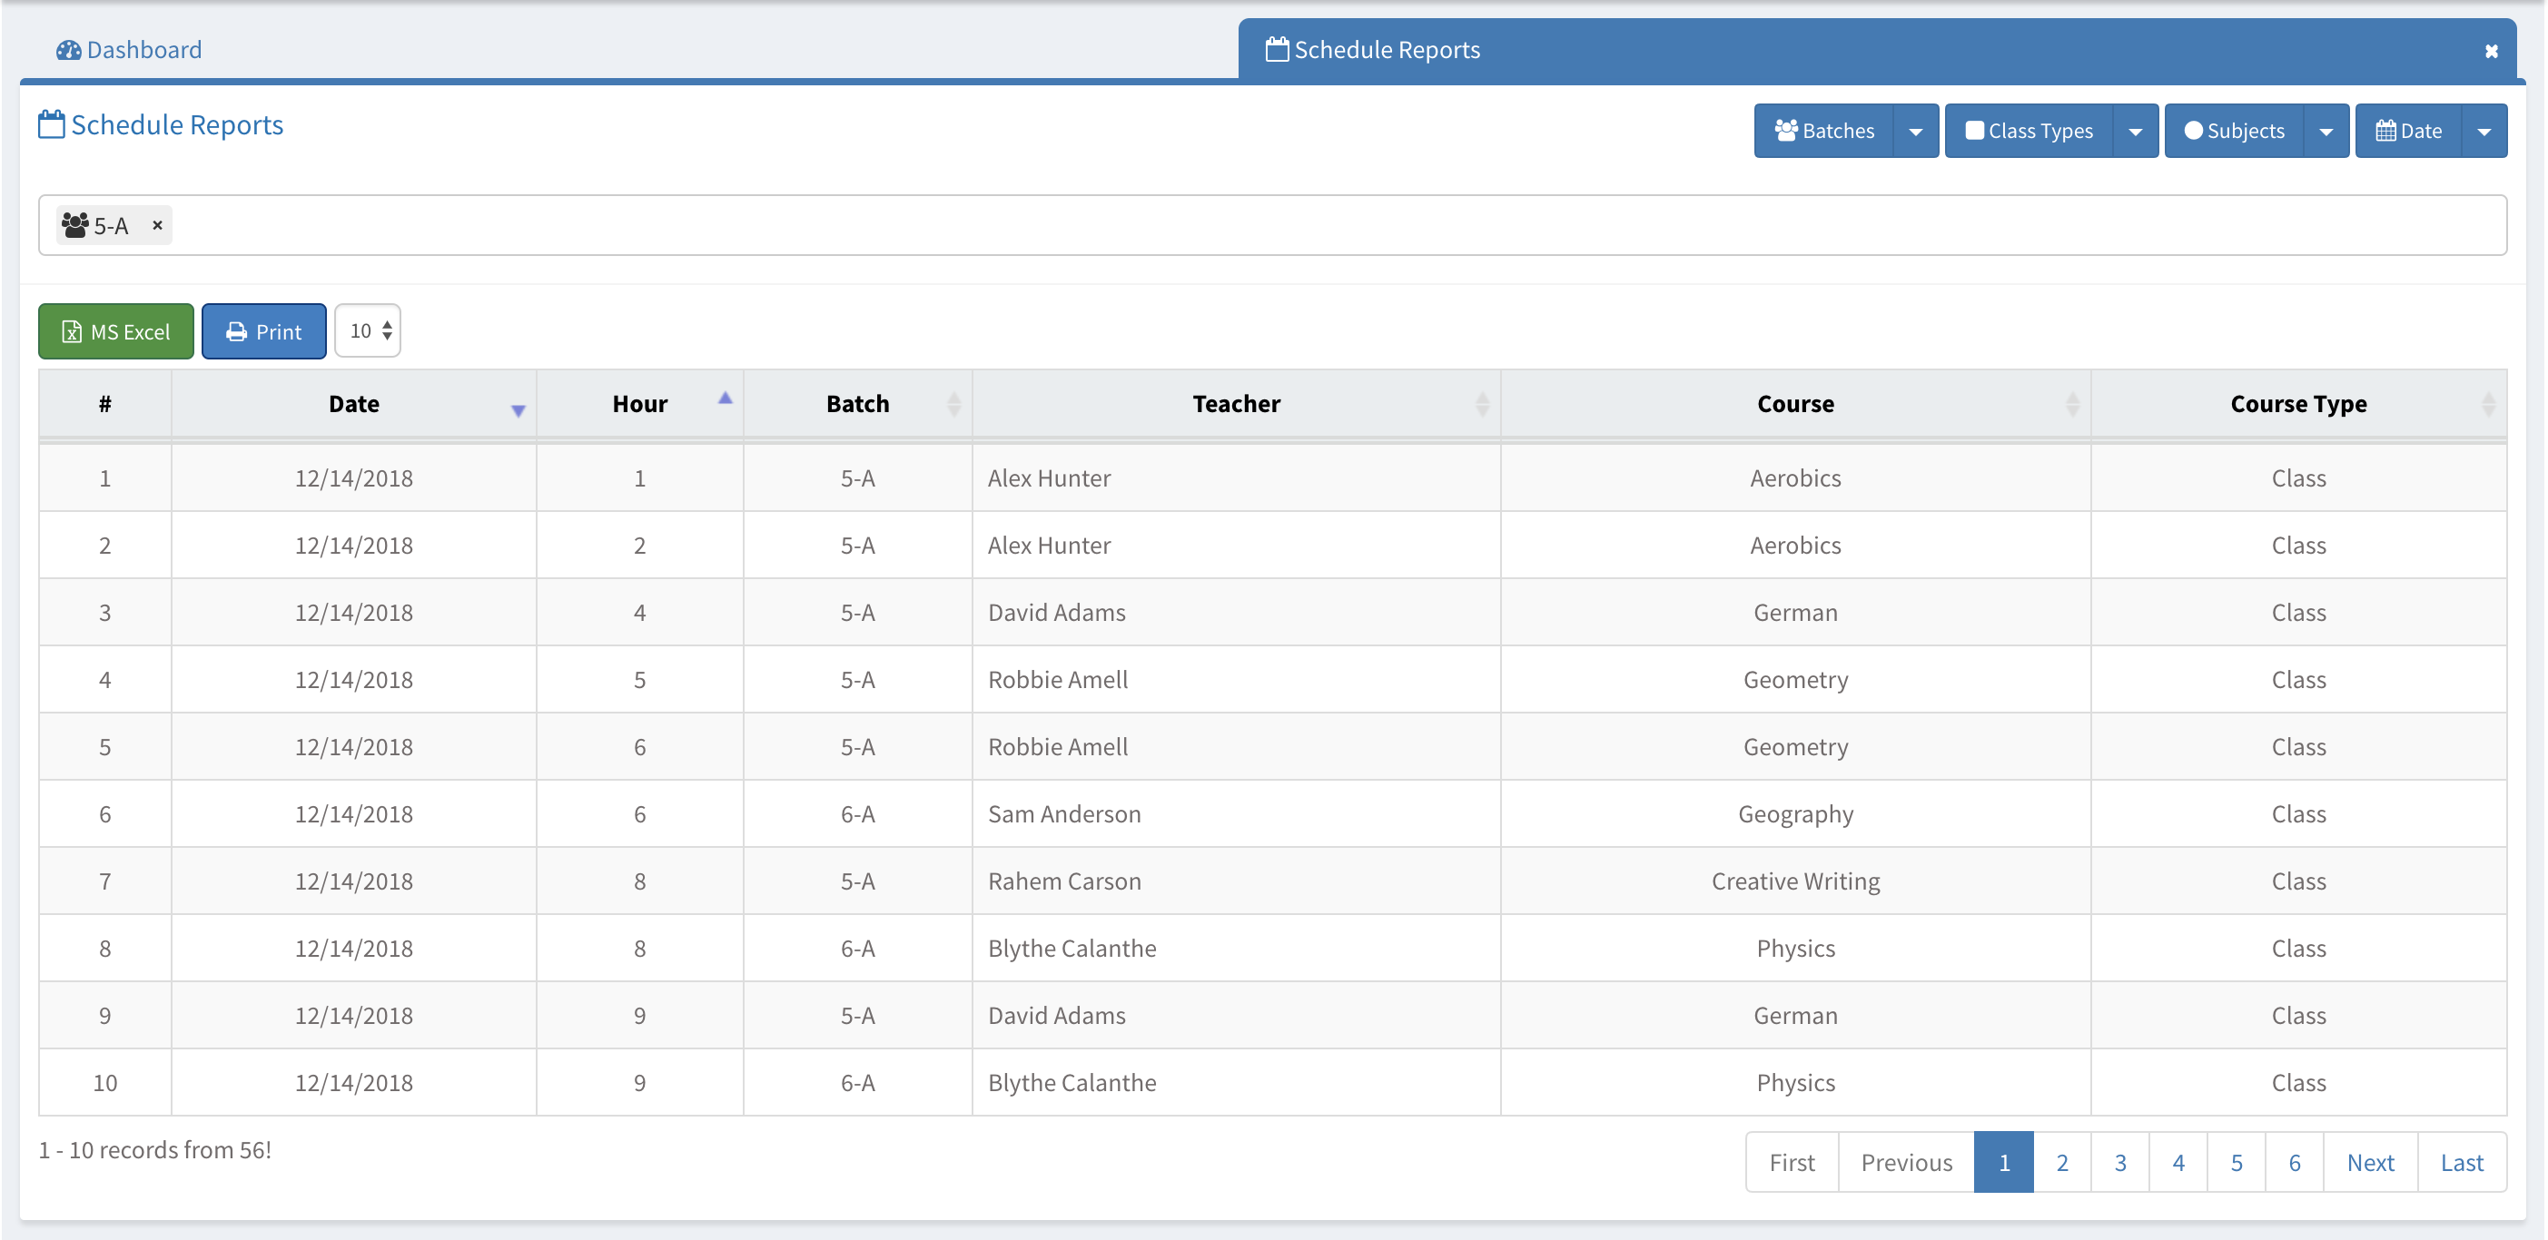Switch to the Dashboard tab
The image size is (2548, 1240).
[x=130, y=49]
